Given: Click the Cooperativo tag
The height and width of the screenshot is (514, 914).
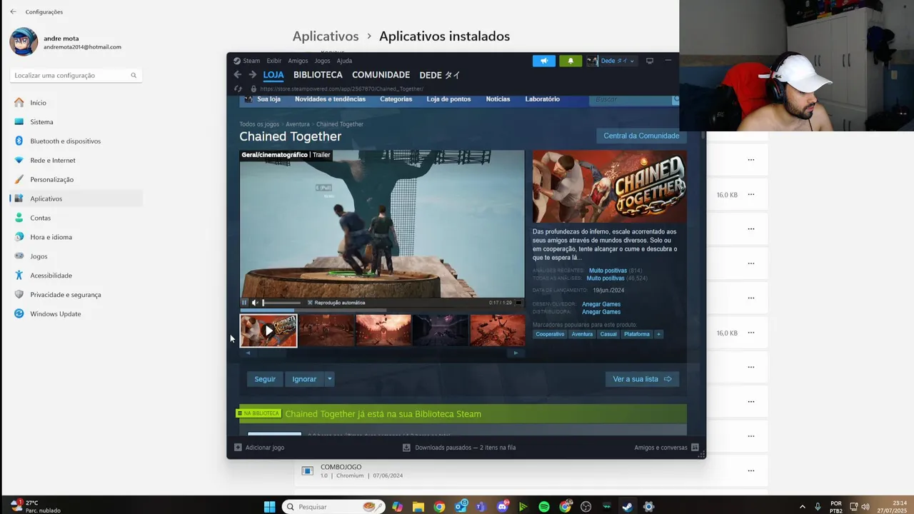Looking at the screenshot, I should pyautogui.click(x=550, y=334).
